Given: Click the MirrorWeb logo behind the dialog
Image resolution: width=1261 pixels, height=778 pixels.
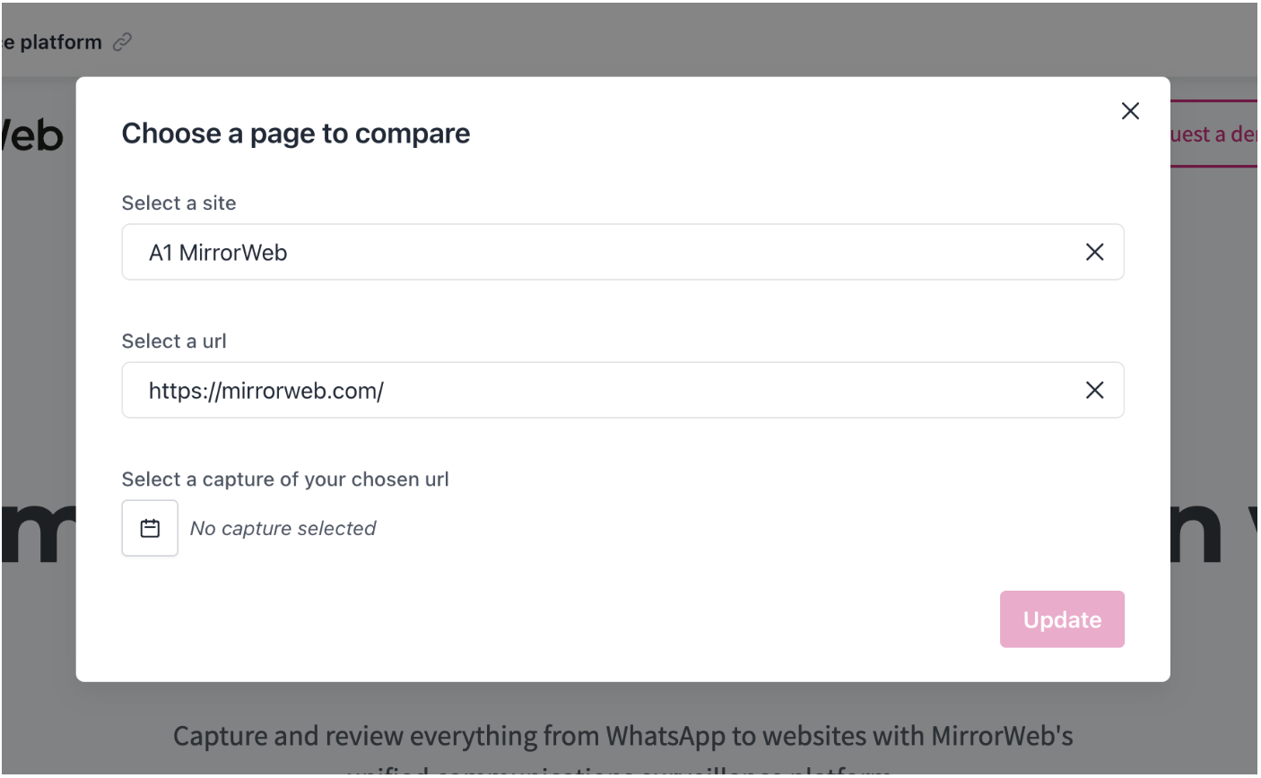Looking at the screenshot, I should pyautogui.click(x=33, y=135).
